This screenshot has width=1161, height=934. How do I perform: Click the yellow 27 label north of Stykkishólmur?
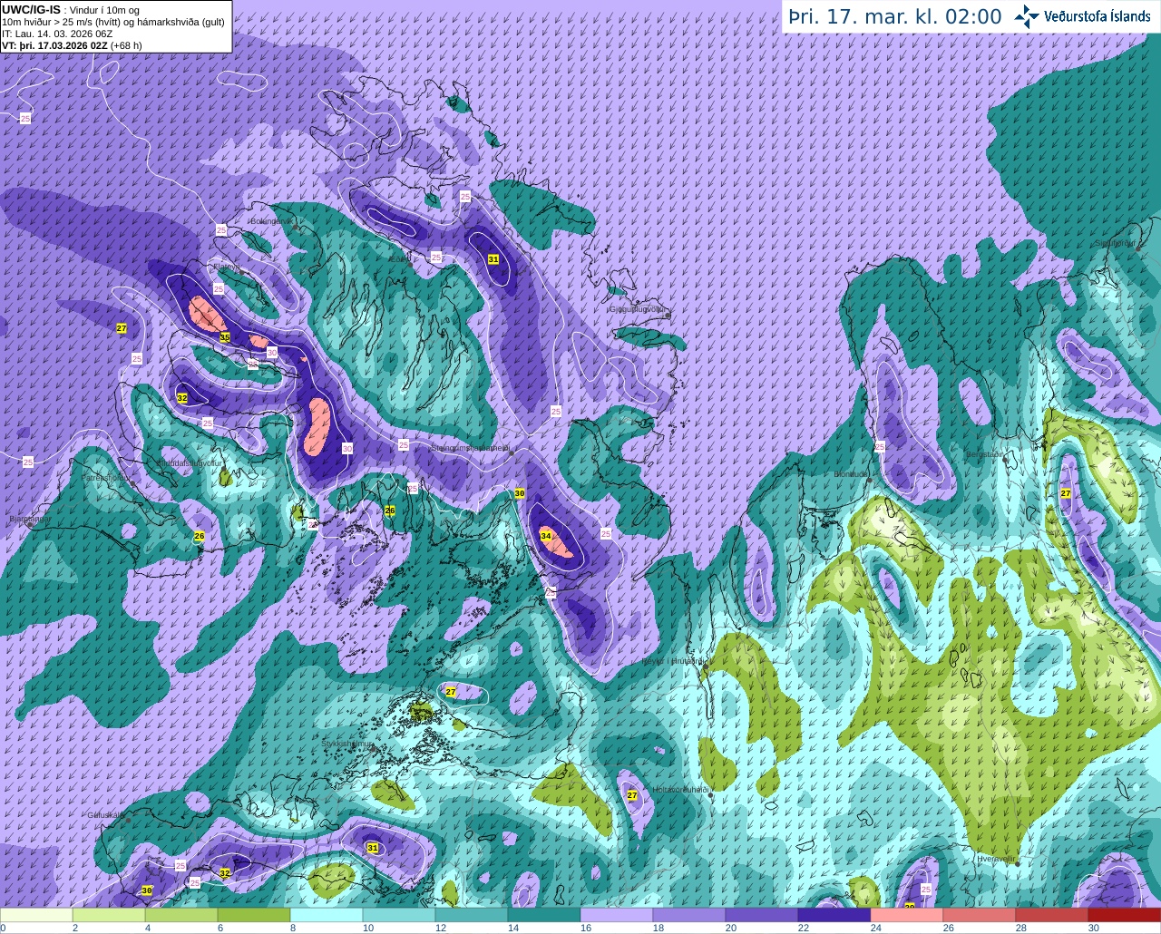pyautogui.click(x=451, y=692)
